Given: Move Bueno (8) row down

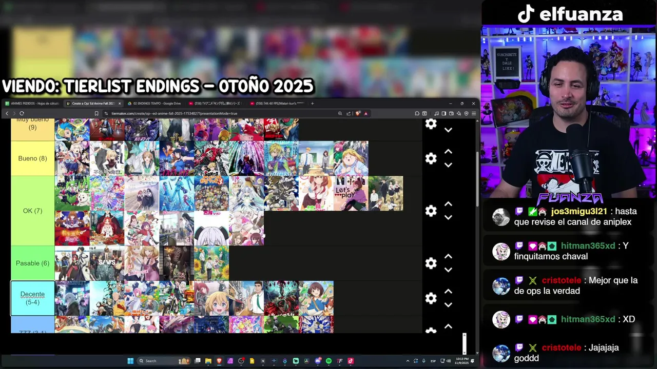Looking at the screenshot, I should [448, 165].
